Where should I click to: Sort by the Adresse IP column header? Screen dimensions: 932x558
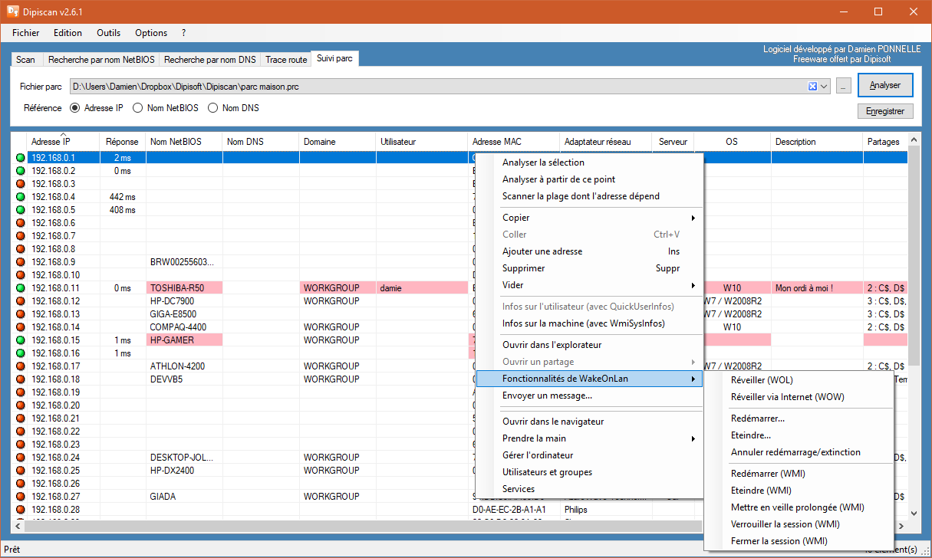click(51, 142)
